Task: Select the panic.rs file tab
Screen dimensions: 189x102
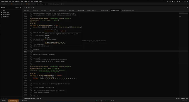Action: 80,10
